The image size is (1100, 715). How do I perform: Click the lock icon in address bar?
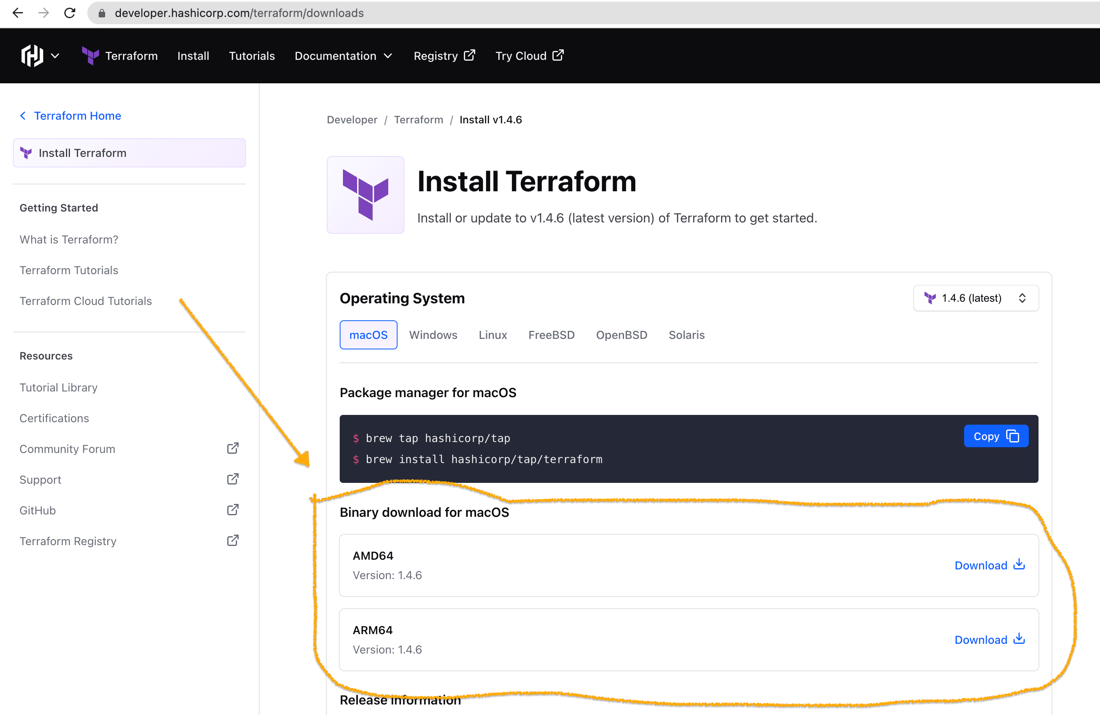(x=102, y=13)
